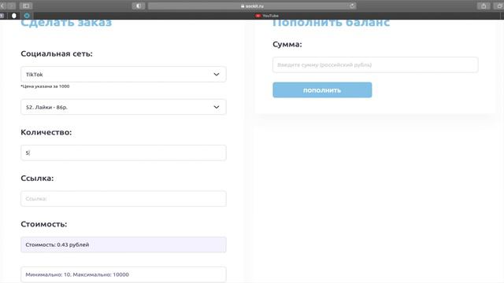This screenshot has width=504, height=283.
Task: Go forward with Safari's forward arrow
Action: point(11,6)
